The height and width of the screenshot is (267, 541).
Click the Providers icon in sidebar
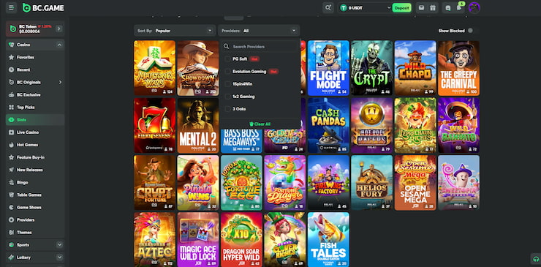[x=12, y=219]
